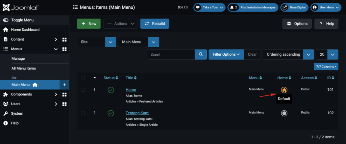Viewport: 346px width, 144px height.
Task: Click the Help button in the toolbar
Action: (326, 24)
